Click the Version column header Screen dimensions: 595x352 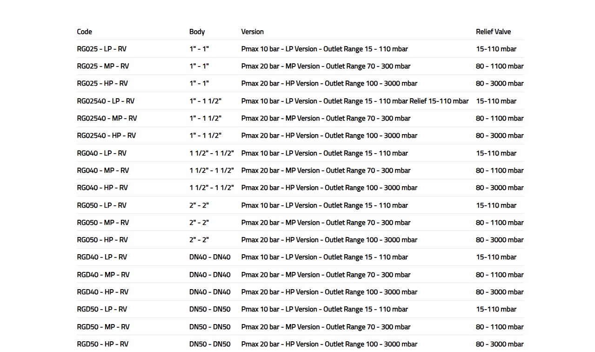pyautogui.click(x=252, y=32)
